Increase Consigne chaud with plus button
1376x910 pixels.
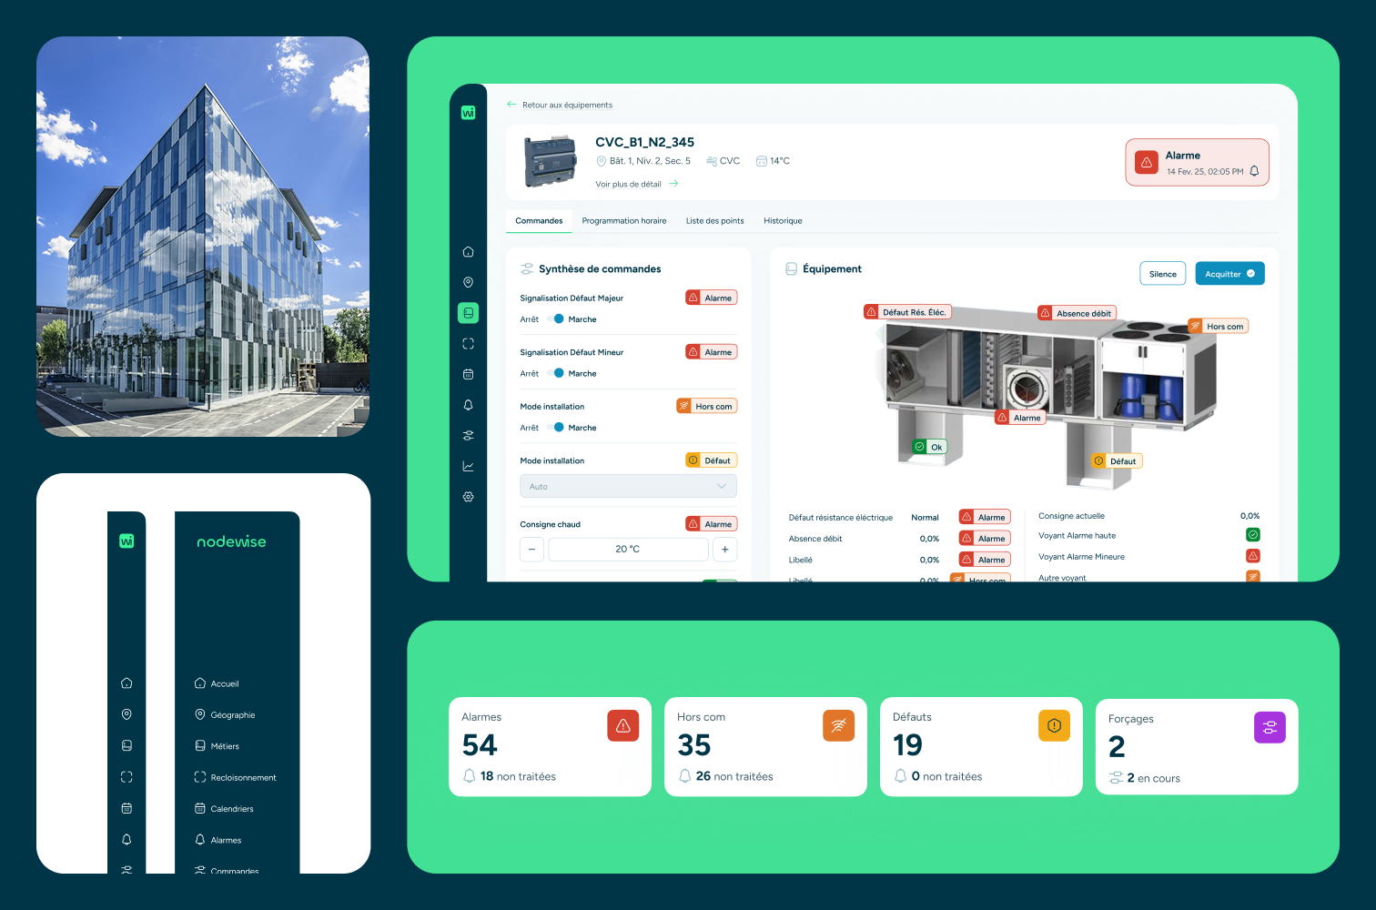coord(725,550)
